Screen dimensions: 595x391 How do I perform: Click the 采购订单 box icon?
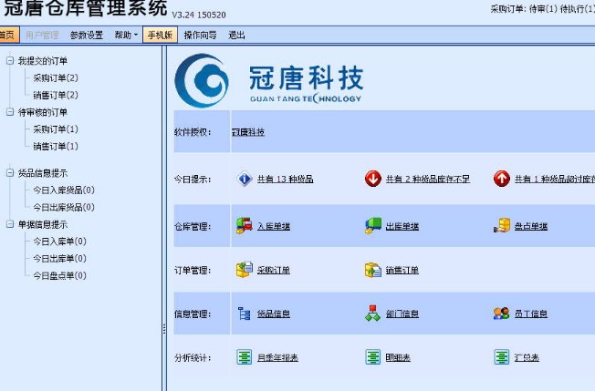(x=245, y=270)
